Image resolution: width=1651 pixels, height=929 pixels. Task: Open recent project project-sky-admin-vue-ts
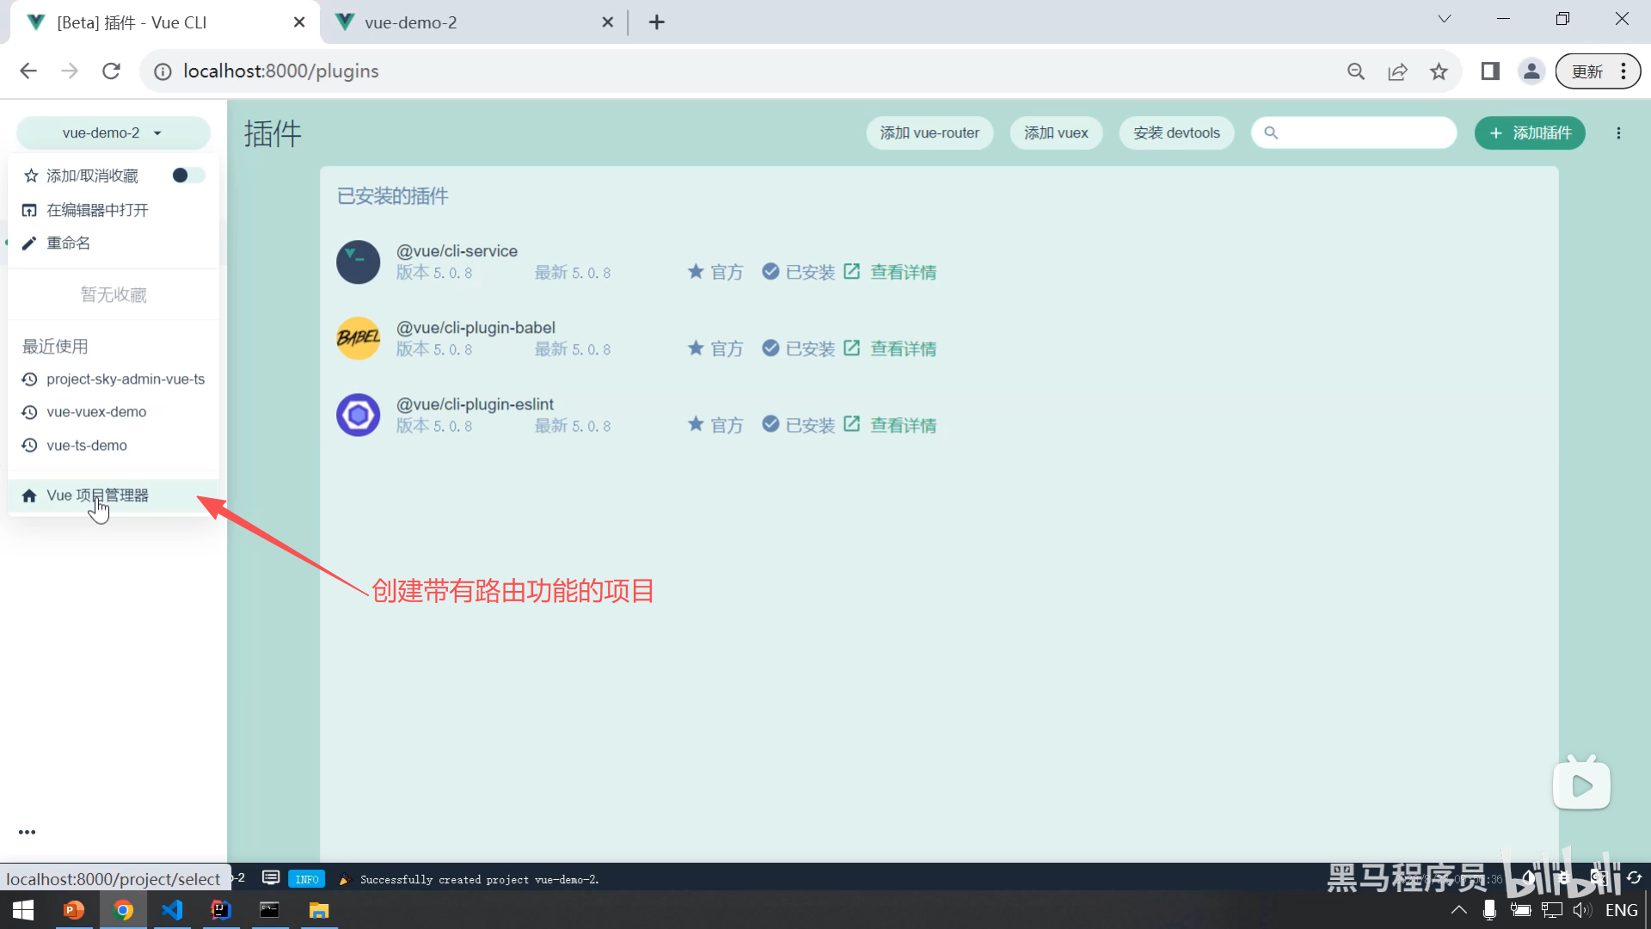(x=125, y=379)
